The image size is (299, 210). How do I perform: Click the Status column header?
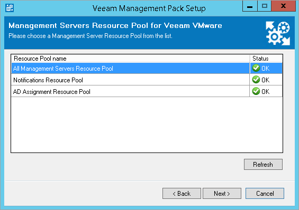266,59
